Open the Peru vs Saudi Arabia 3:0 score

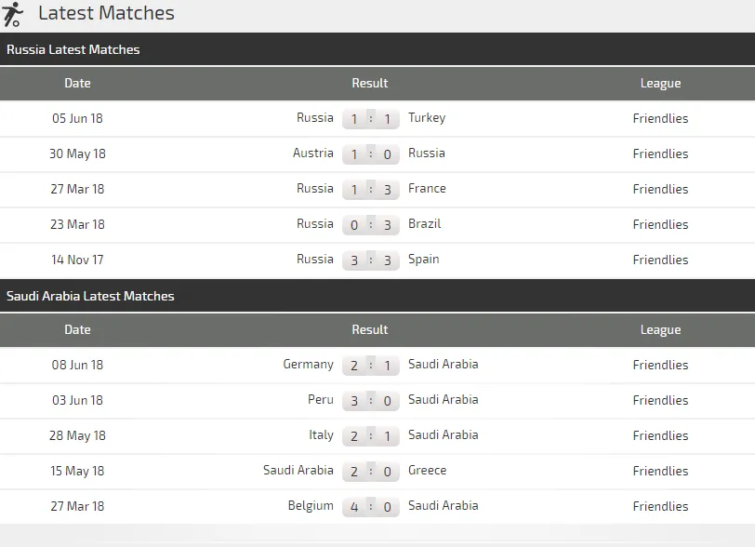click(370, 401)
